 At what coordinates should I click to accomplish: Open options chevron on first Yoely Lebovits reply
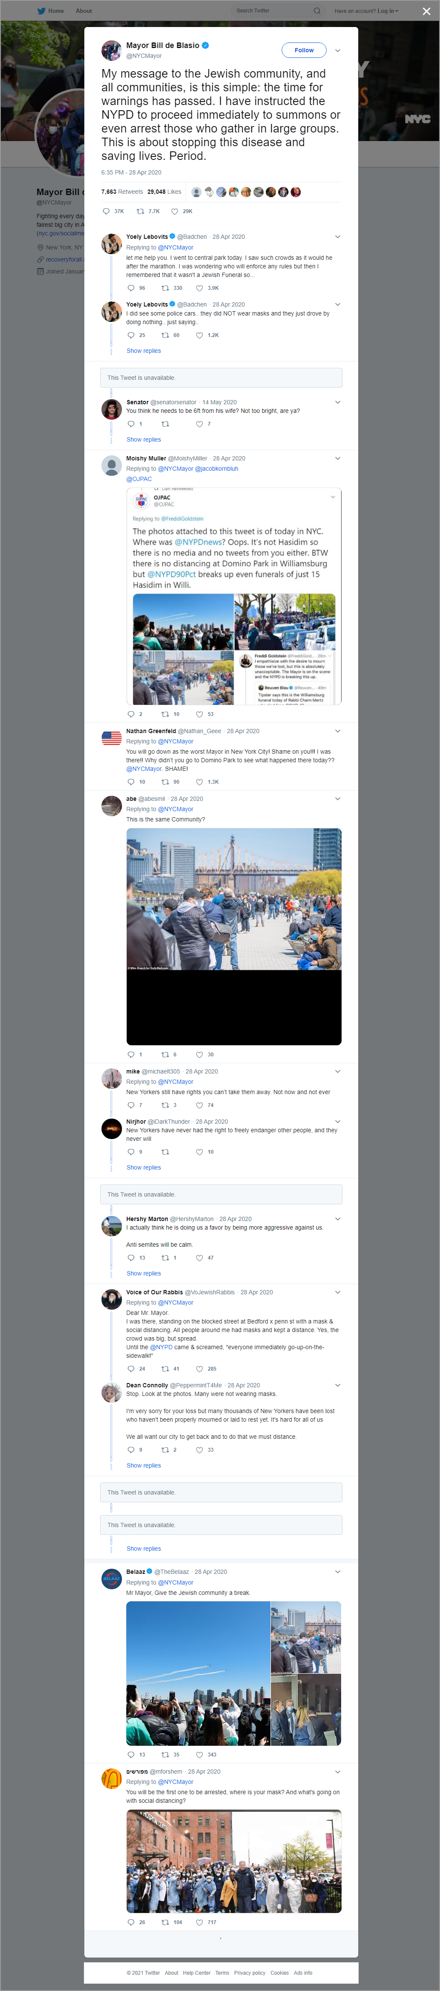(337, 237)
